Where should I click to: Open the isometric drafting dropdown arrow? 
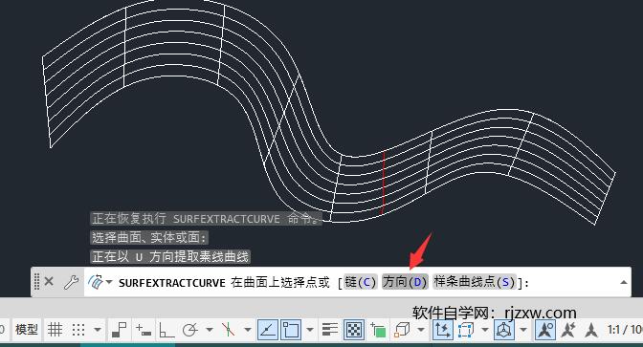coord(248,330)
